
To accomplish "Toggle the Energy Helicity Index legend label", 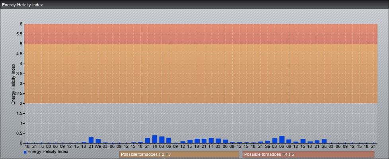I will (x=48, y=151).
